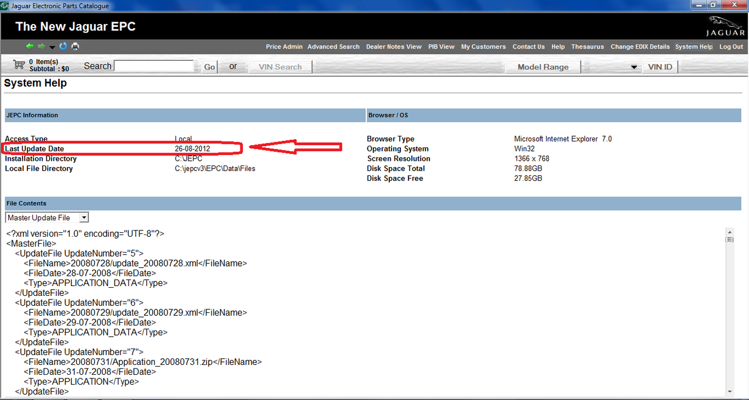Click the Application_20080731.zip FileName line
Screen dimensions: 749x400
[143, 362]
